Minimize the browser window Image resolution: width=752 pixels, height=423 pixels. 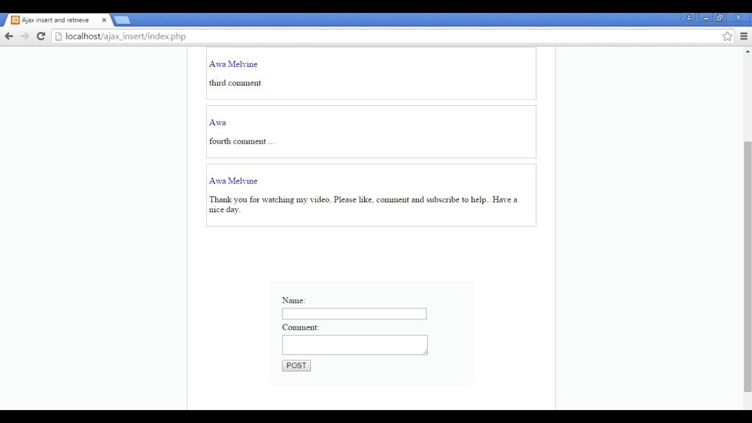click(706, 18)
